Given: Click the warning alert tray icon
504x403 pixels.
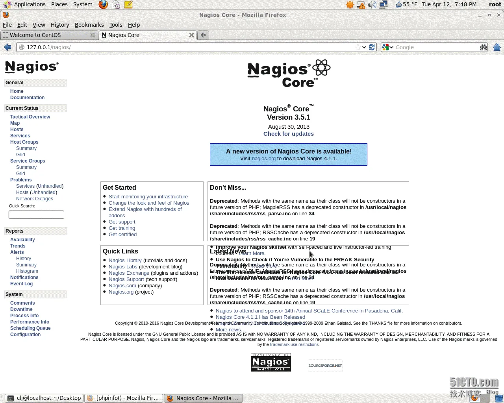Looking at the screenshot, I should 361,5.
